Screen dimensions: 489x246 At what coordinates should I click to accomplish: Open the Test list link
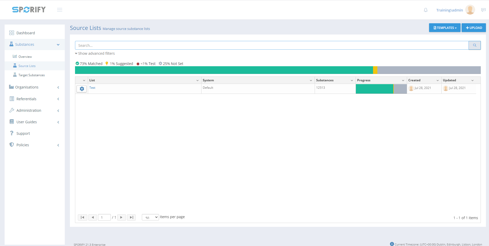click(x=92, y=88)
